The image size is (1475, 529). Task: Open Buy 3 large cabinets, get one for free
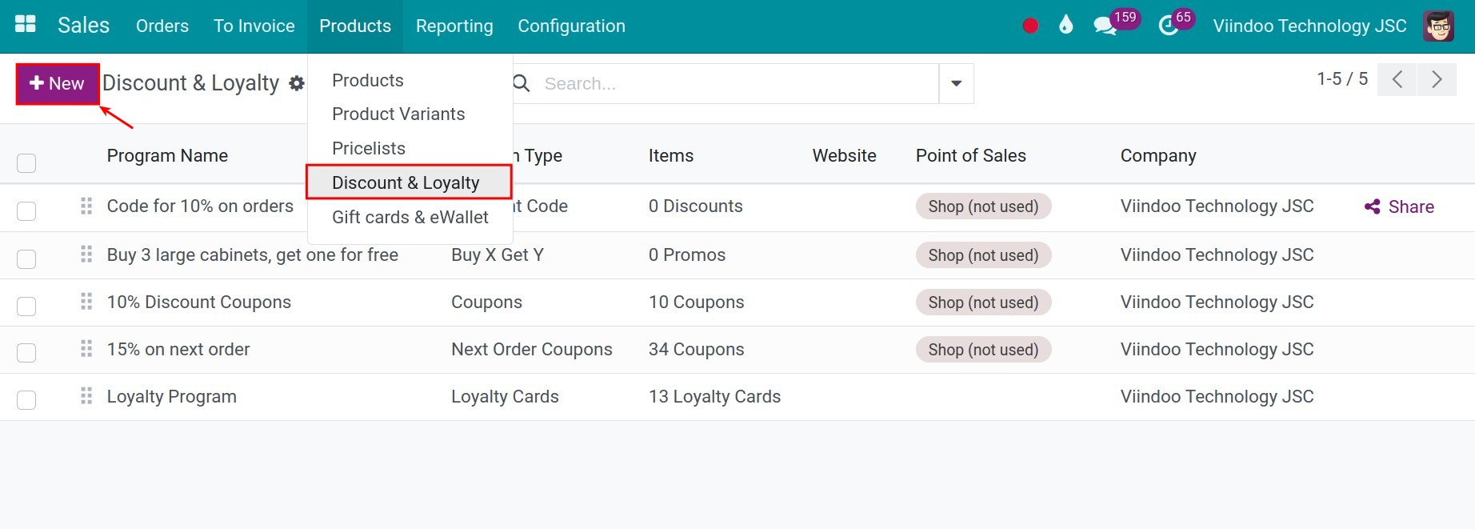pos(252,254)
